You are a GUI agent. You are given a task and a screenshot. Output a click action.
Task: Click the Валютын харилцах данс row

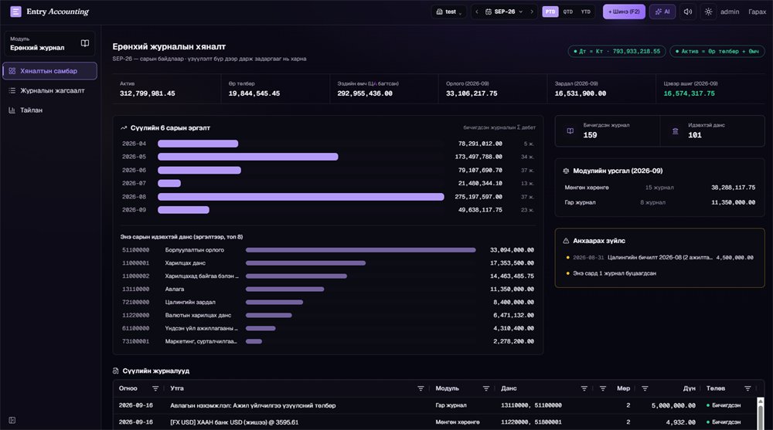(328, 315)
